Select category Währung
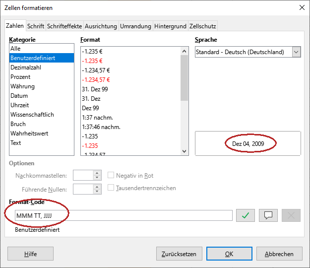310x268 pixels. [x=42, y=86]
